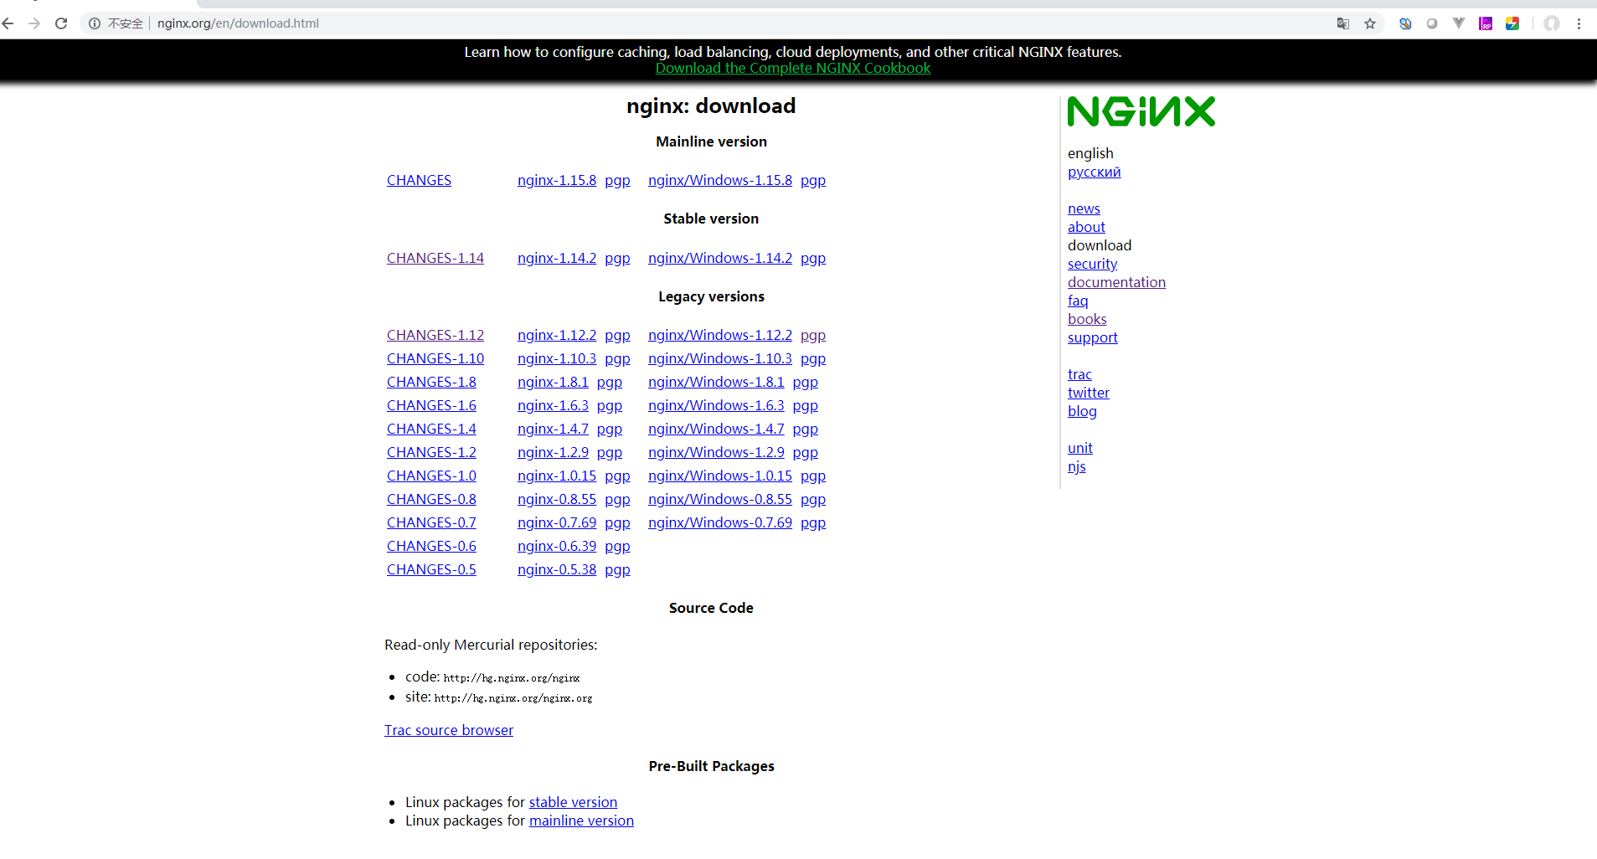Open the njs link in sidebar
This screenshot has width=1597, height=859.
1077,466
